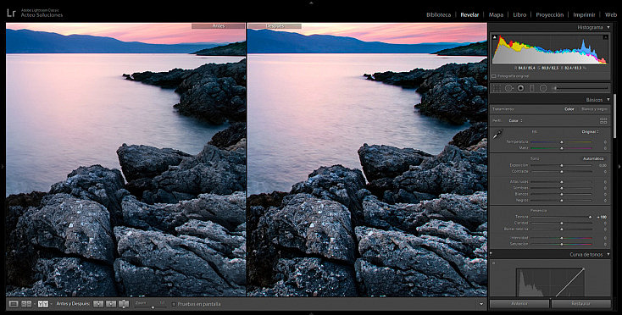Open the Proyección module
622x315 pixels.
549,14
